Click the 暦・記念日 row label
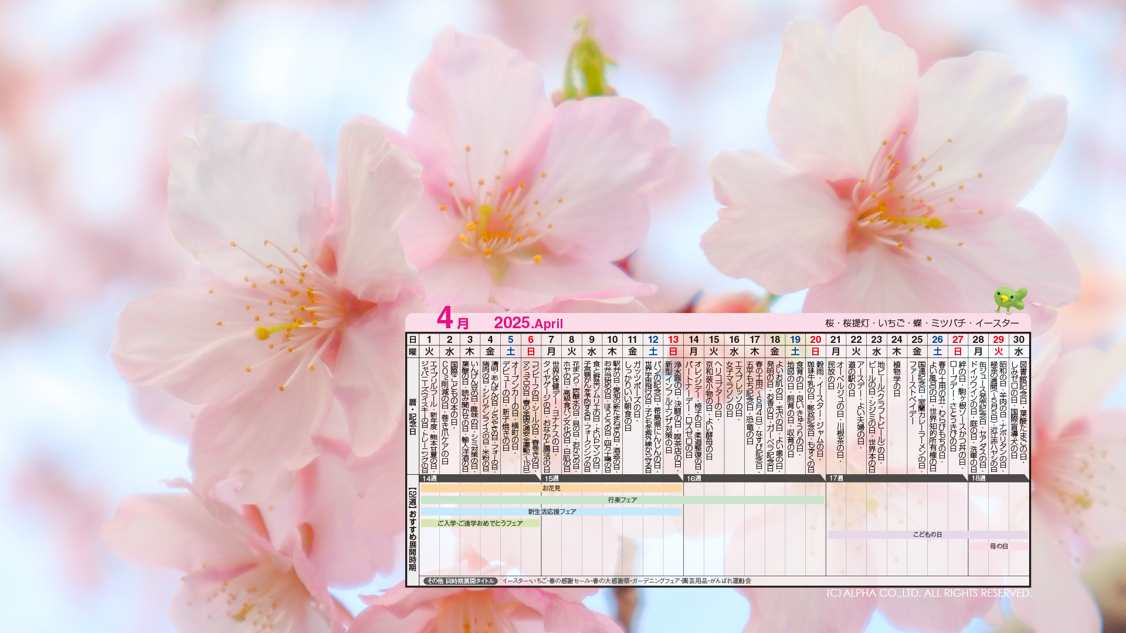Viewport: 1126px width, 633px height. coord(412,417)
